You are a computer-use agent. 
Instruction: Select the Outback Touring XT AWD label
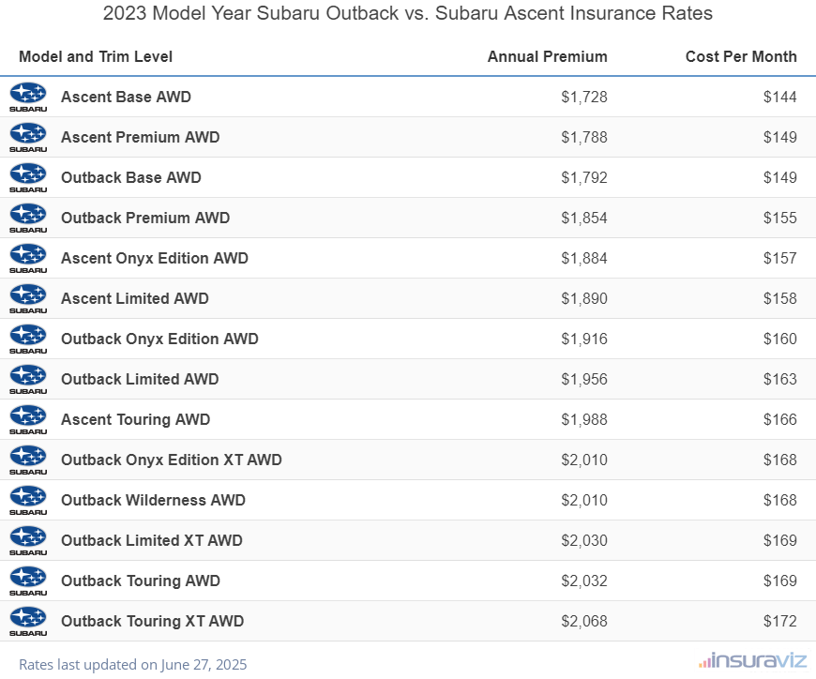[153, 621]
